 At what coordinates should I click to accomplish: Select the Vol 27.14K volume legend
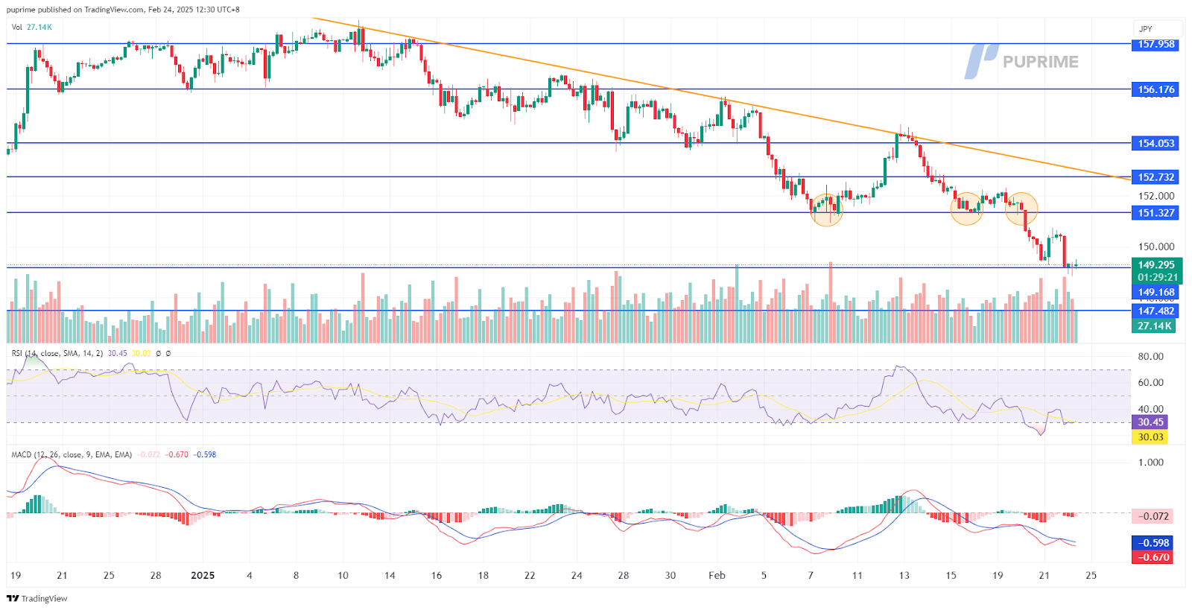(x=31, y=27)
